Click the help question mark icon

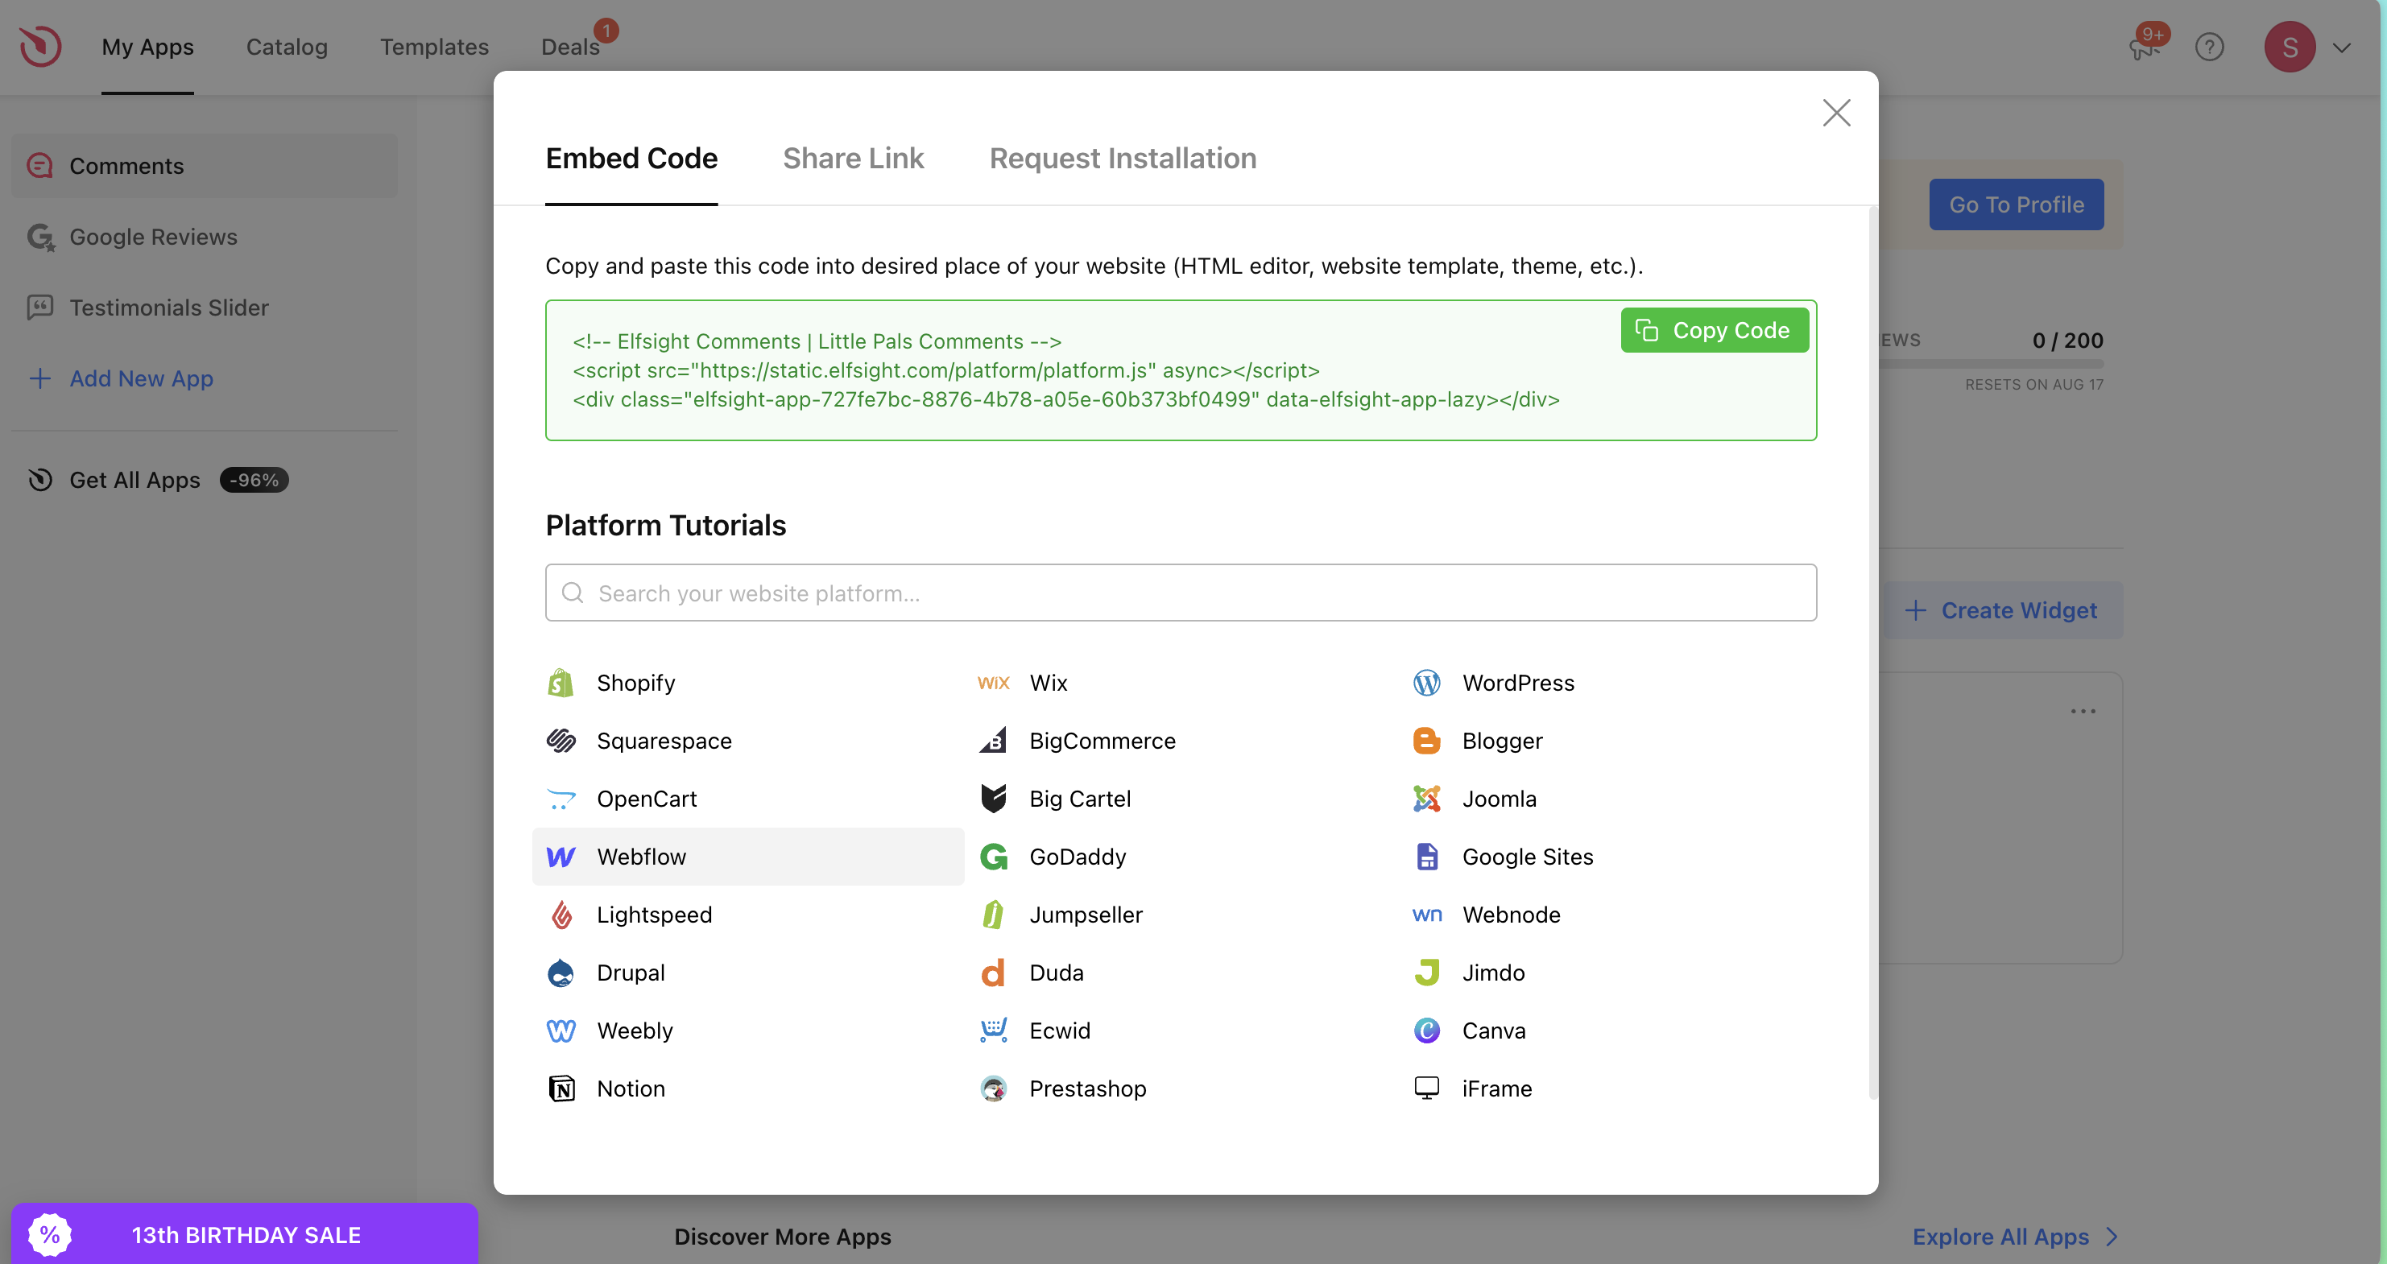tap(2209, 47)
